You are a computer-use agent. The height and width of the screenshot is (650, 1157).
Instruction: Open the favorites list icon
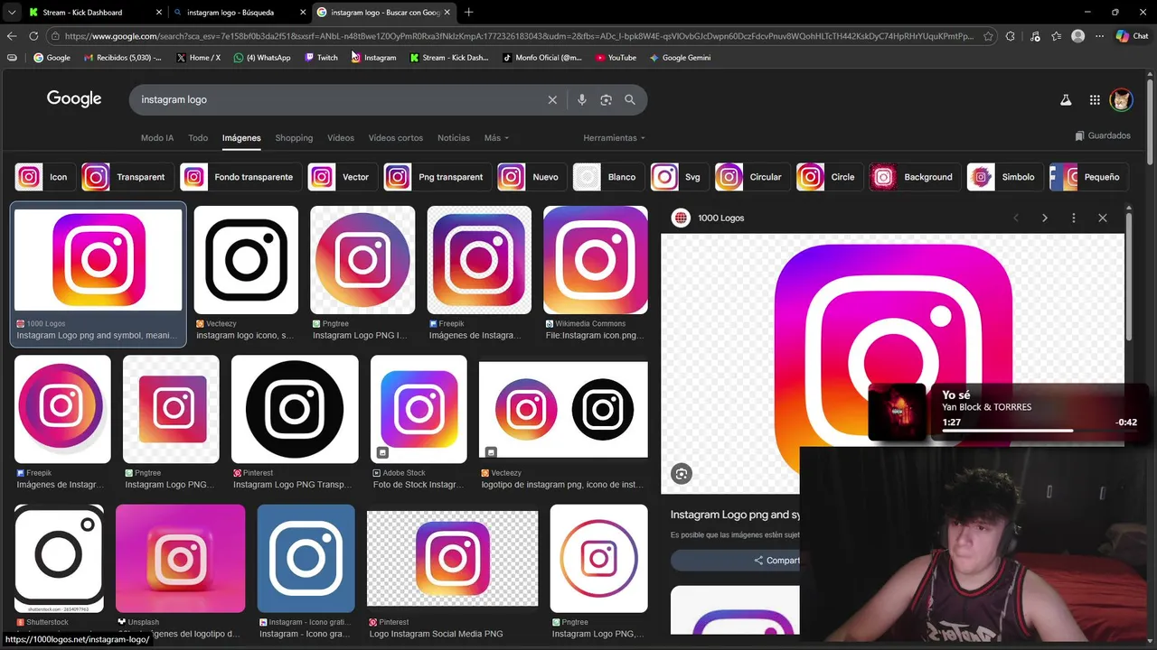click(x=1056, y=36)
